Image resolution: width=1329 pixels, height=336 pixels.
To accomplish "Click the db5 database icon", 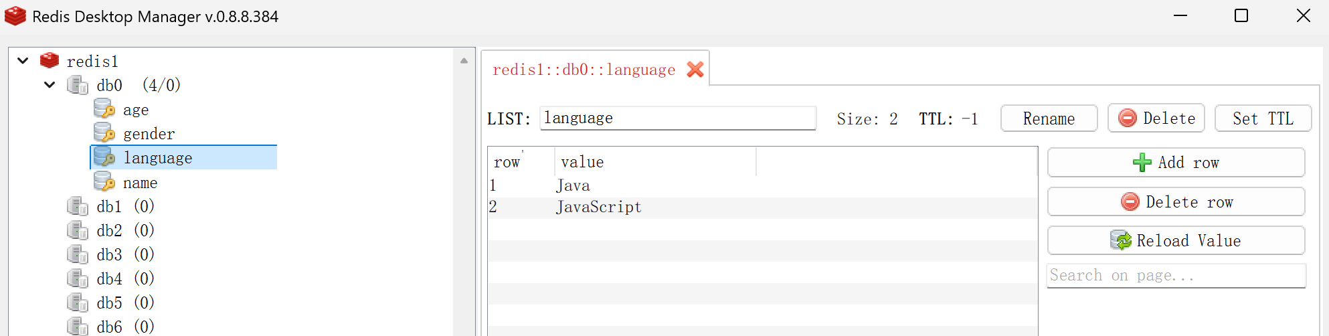I will tap(78, 303).
